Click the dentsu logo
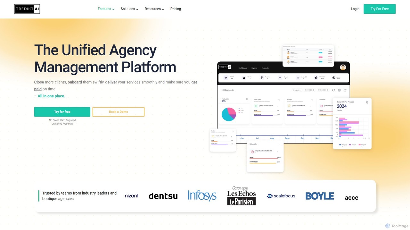This screenshot has width=410, height=230. [163, 196]
